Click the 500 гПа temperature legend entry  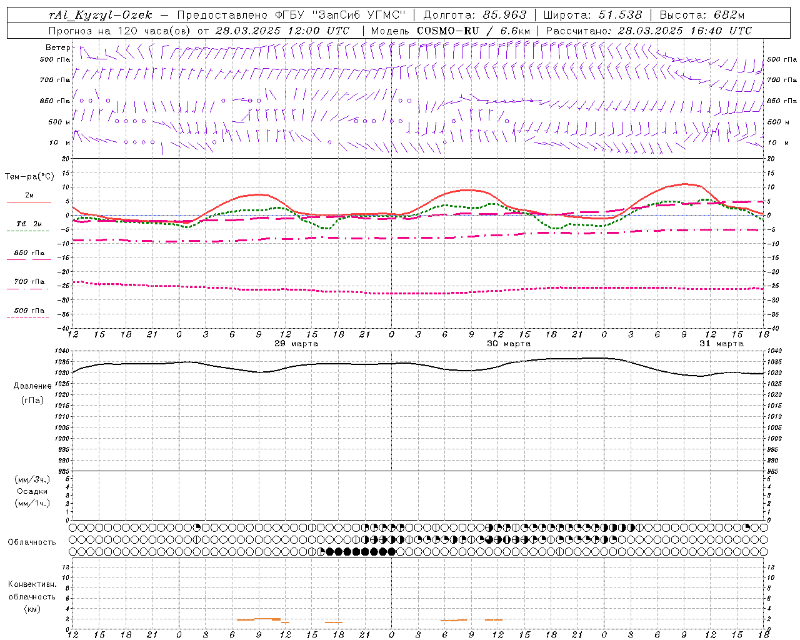[29, 311]
